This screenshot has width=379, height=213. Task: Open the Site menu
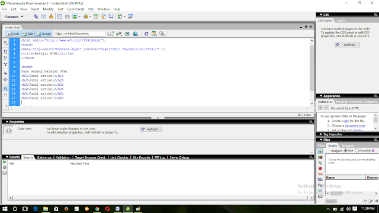click(x=91, y=9)
